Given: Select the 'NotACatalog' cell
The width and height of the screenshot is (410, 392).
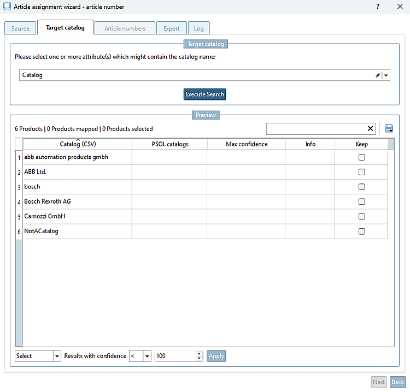Looking at the screenshot, I should click(78, 231).
